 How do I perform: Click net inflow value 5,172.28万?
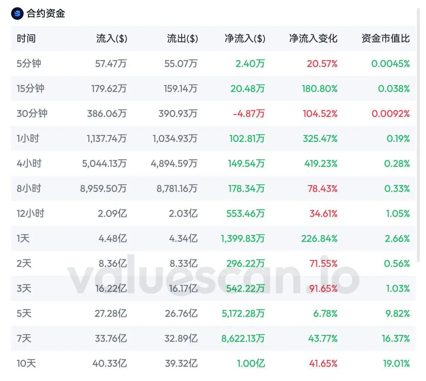pos(243,314)
